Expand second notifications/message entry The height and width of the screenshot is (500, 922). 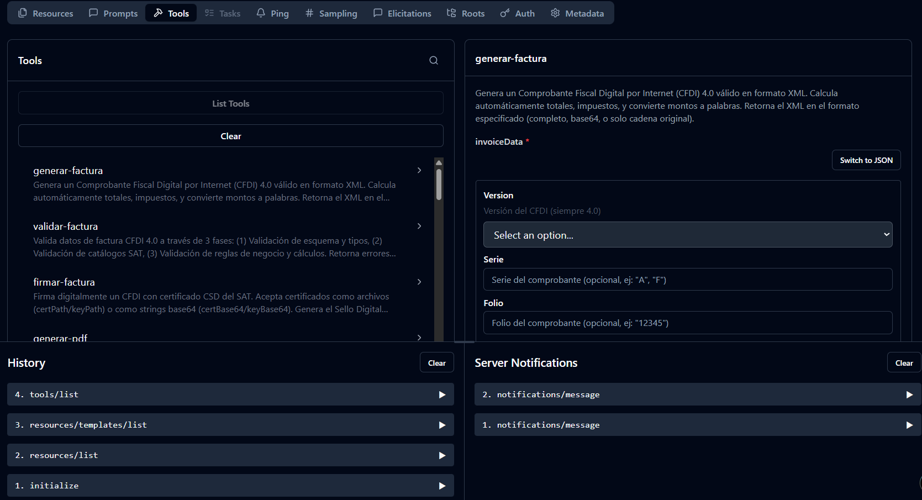[697, 394]
